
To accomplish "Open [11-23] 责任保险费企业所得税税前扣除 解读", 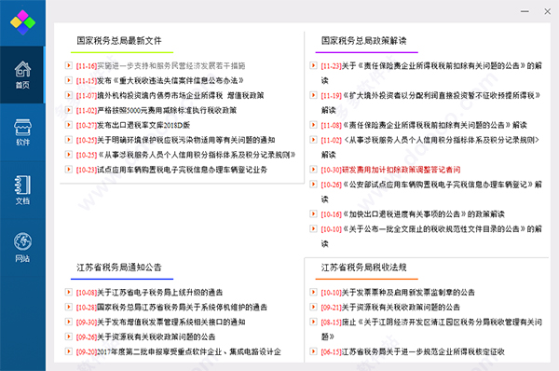I will coord(431,73).
